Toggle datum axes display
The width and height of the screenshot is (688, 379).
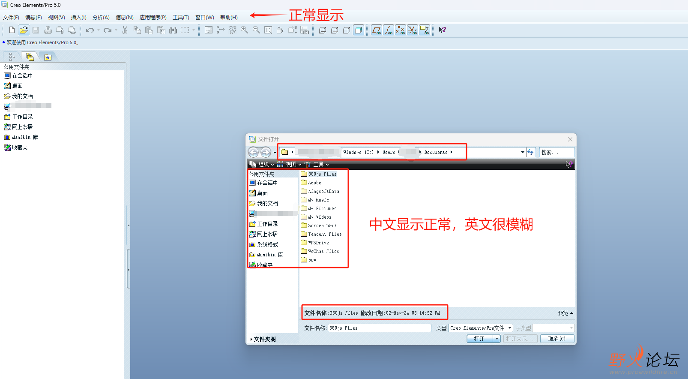coord(389,30)
